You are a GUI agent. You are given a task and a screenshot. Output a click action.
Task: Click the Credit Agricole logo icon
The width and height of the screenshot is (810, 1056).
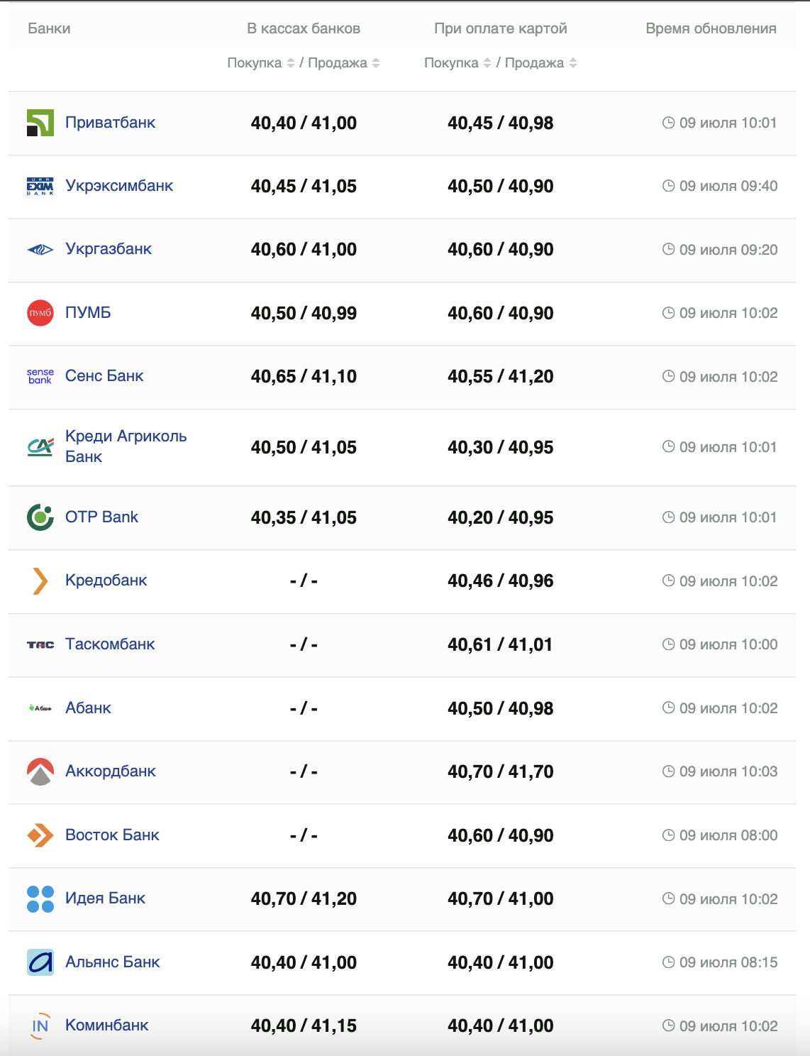40,447
